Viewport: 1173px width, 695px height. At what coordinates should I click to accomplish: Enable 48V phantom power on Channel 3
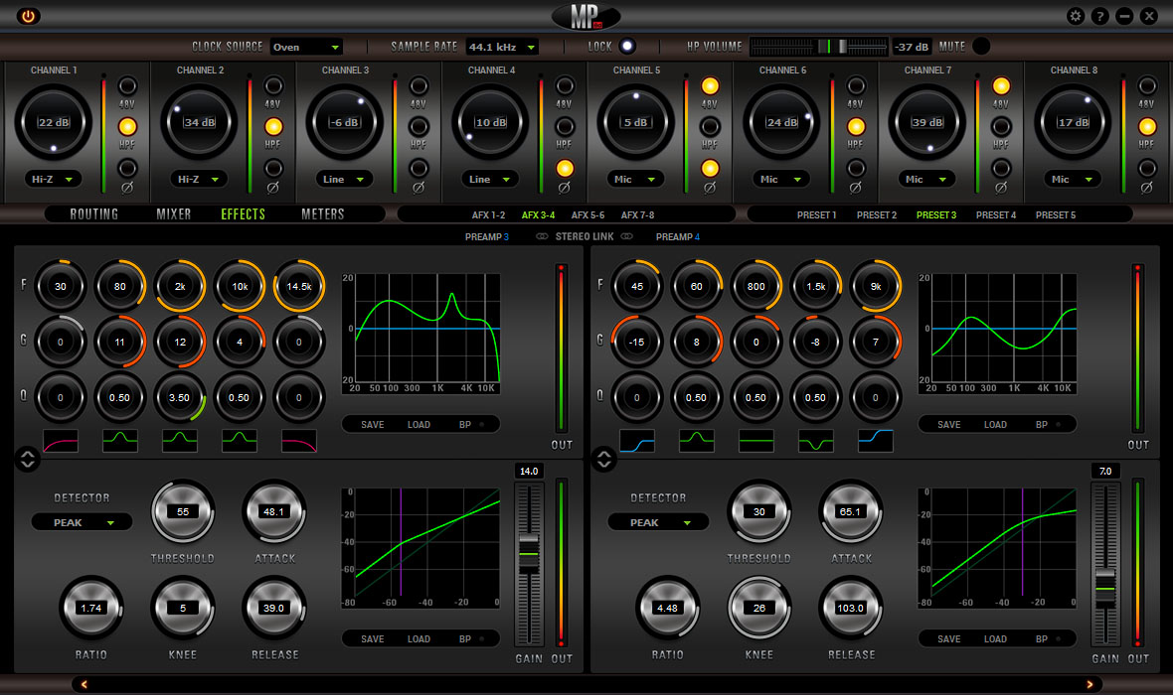[x=419, y=85]
